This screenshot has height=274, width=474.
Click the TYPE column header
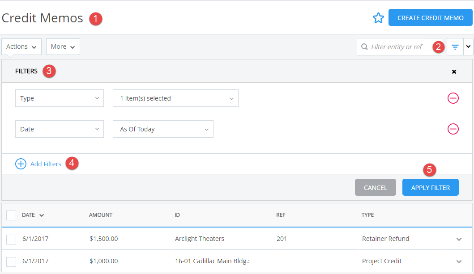(x=367, y=215)
